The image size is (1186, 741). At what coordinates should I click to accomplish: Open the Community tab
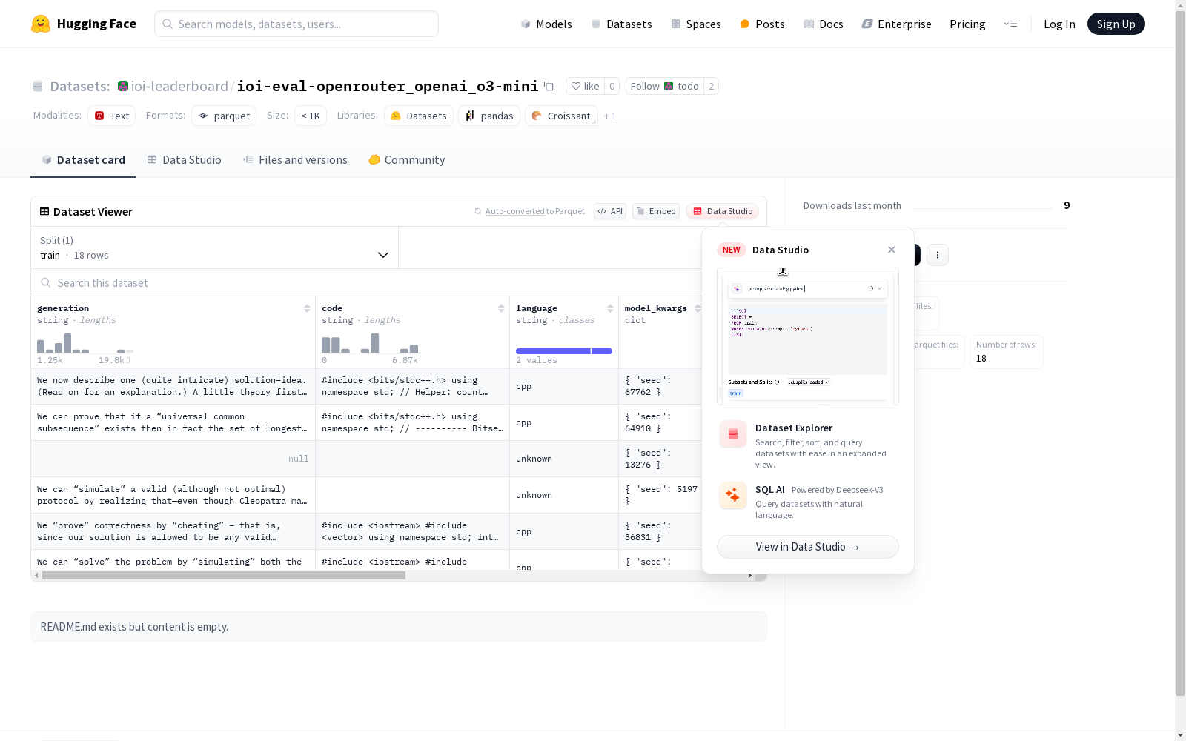point(407,160)
